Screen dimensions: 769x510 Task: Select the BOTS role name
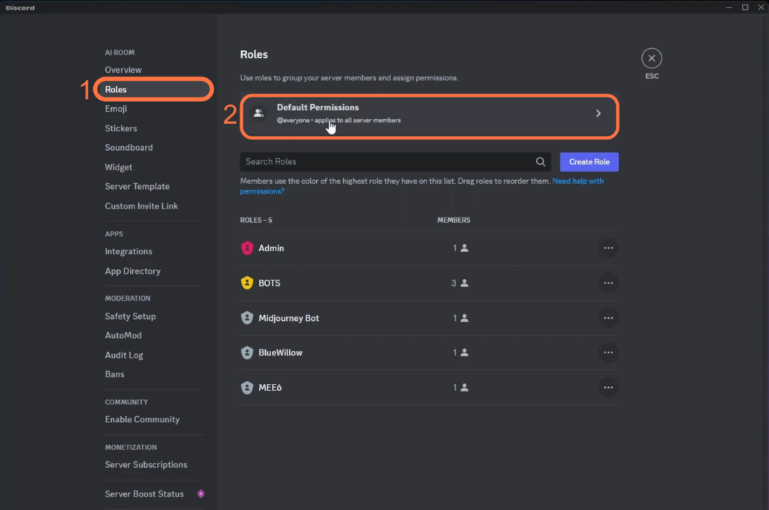pyautogui.click(x=270, y=283)
